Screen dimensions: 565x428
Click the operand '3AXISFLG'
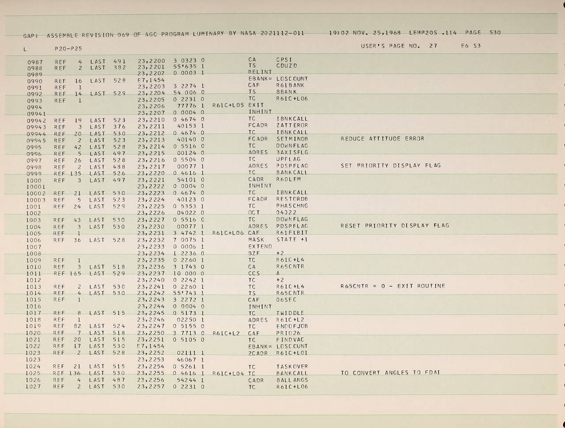tap(292, 152)
